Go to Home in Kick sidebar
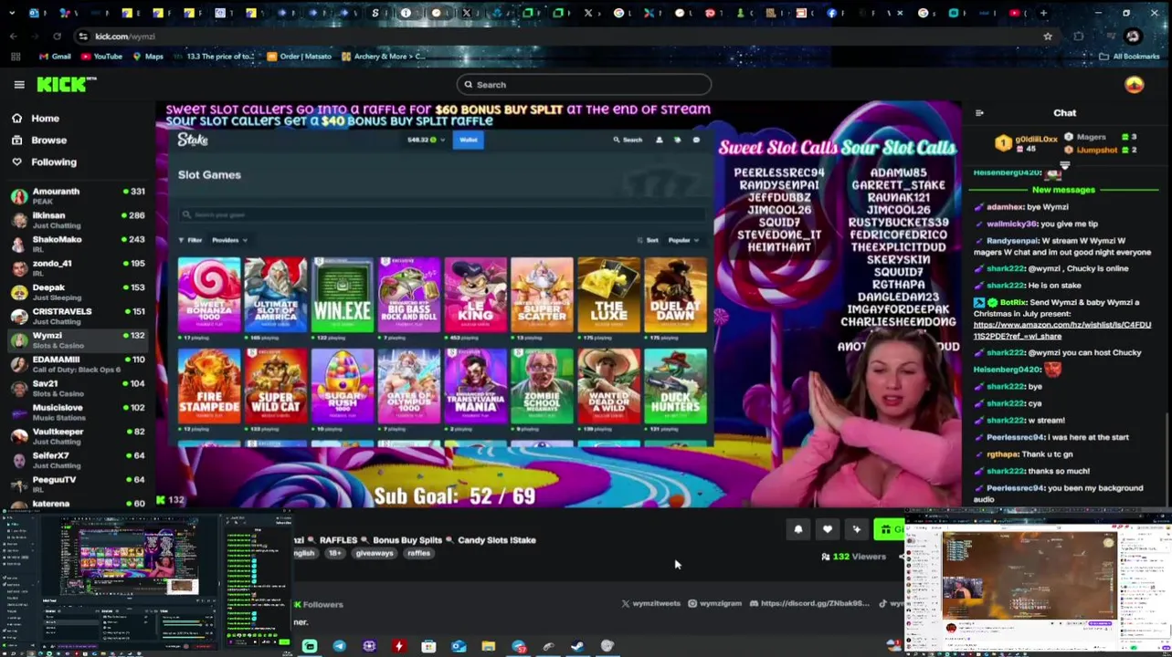 point(45,118)
